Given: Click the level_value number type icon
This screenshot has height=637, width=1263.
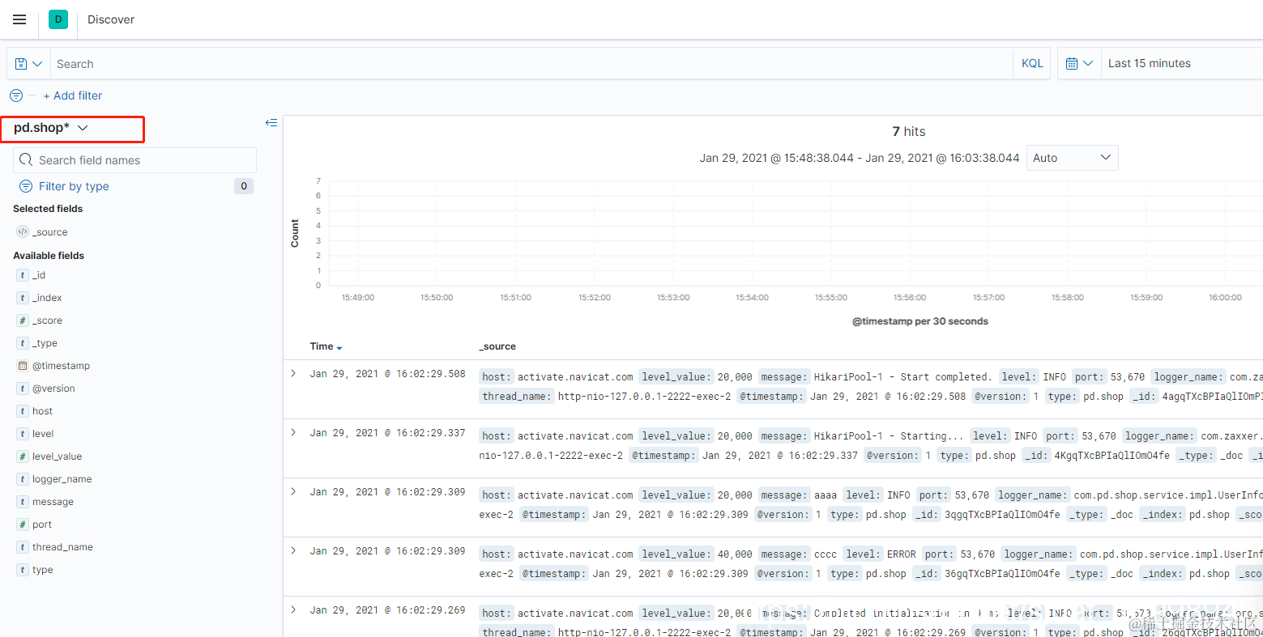Looking at the screenshot, I should click(23, 457).
